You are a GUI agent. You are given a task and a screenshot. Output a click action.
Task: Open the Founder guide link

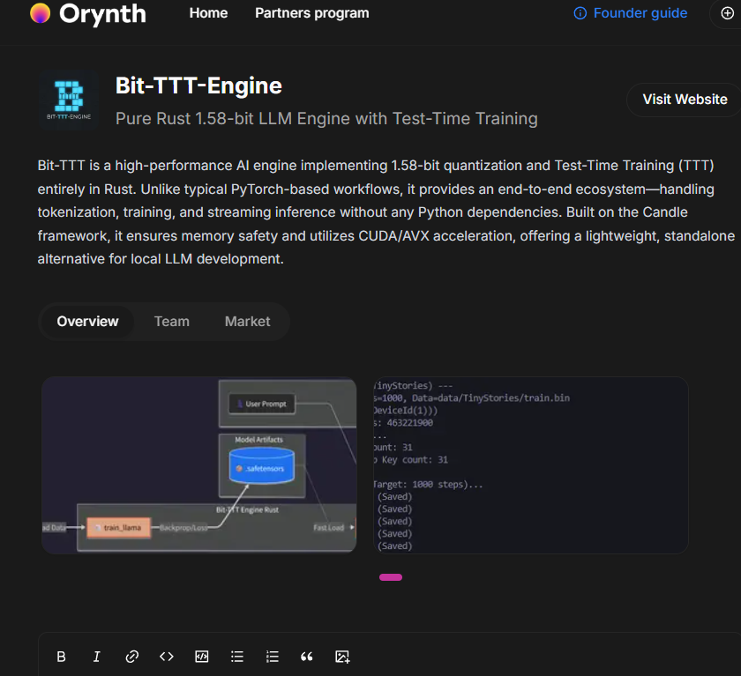(x=640, y=13)
